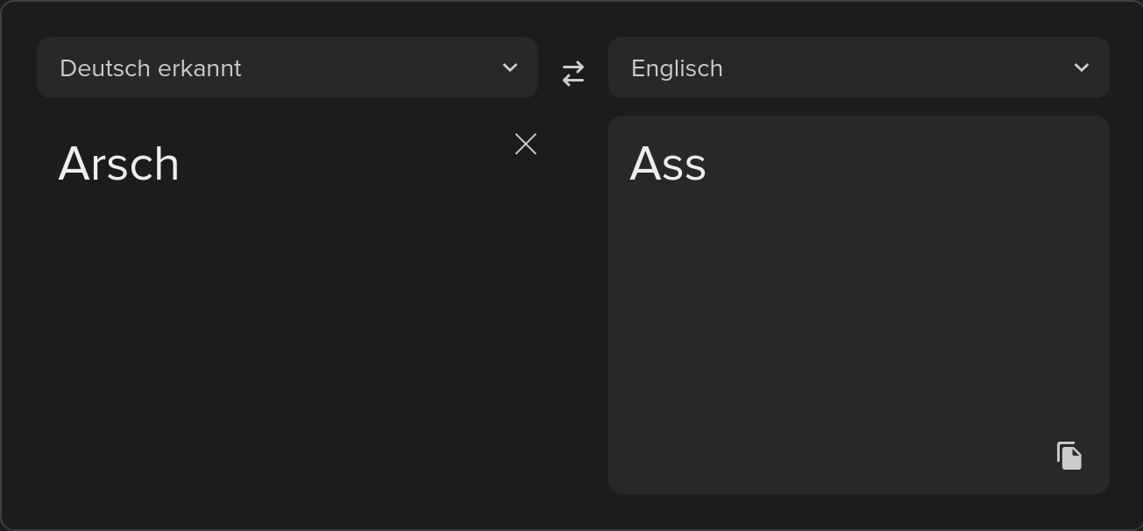Place the cursor after the "h" in "Arsch"
The image size is (1143, 531).
click(181, 164)
